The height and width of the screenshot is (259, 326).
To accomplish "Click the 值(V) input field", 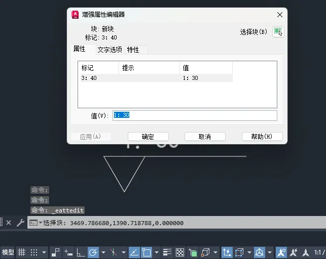I will 195,115.
